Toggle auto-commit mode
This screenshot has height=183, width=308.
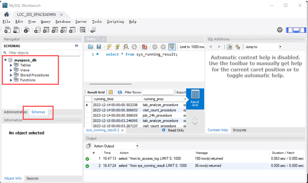[172, 47]
